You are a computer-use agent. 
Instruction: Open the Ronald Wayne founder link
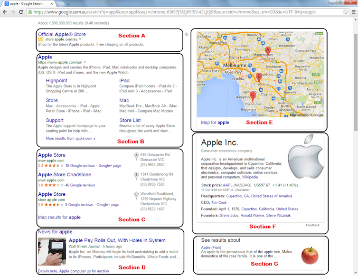(252, 216)
